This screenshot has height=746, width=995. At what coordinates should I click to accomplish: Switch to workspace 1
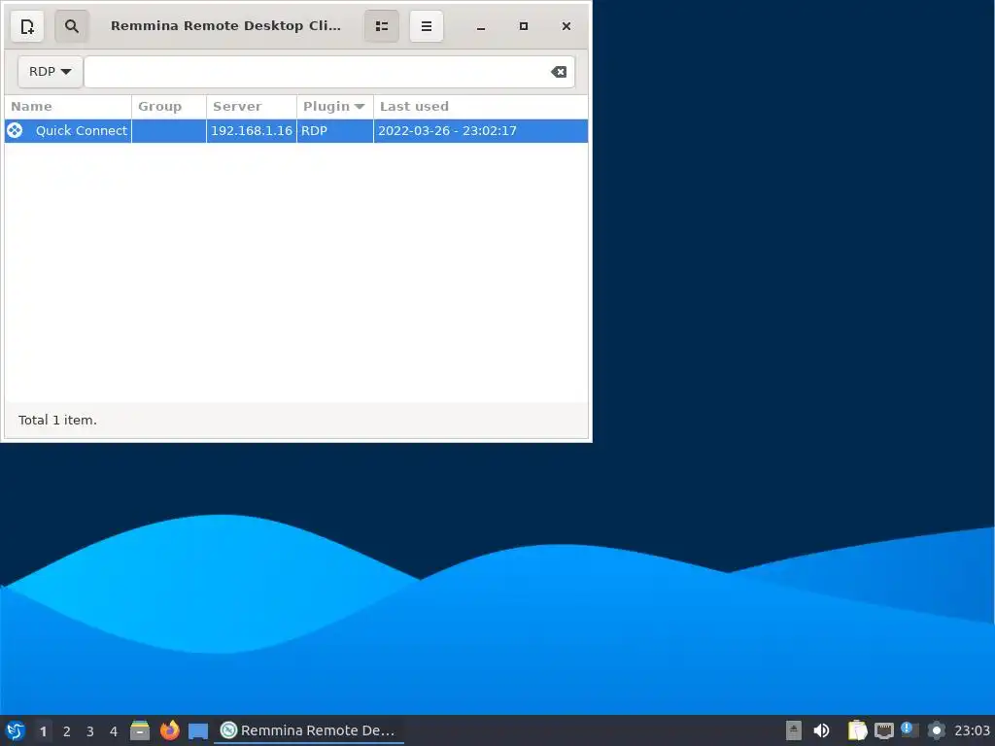[43, 730]
